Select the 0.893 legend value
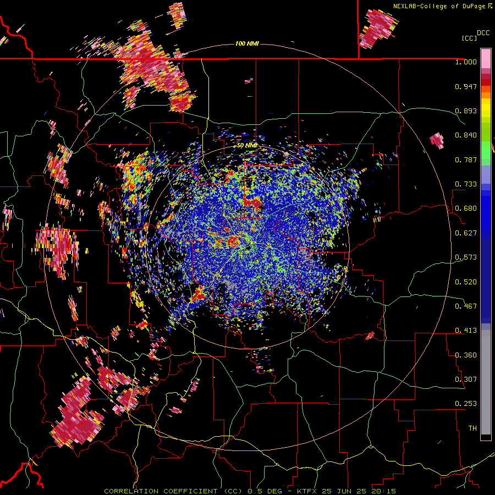This screenshot has height=495, width=495. click(x=466, y=111)
